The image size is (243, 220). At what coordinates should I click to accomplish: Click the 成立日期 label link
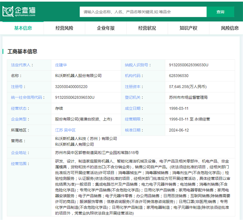click(133, 108)
